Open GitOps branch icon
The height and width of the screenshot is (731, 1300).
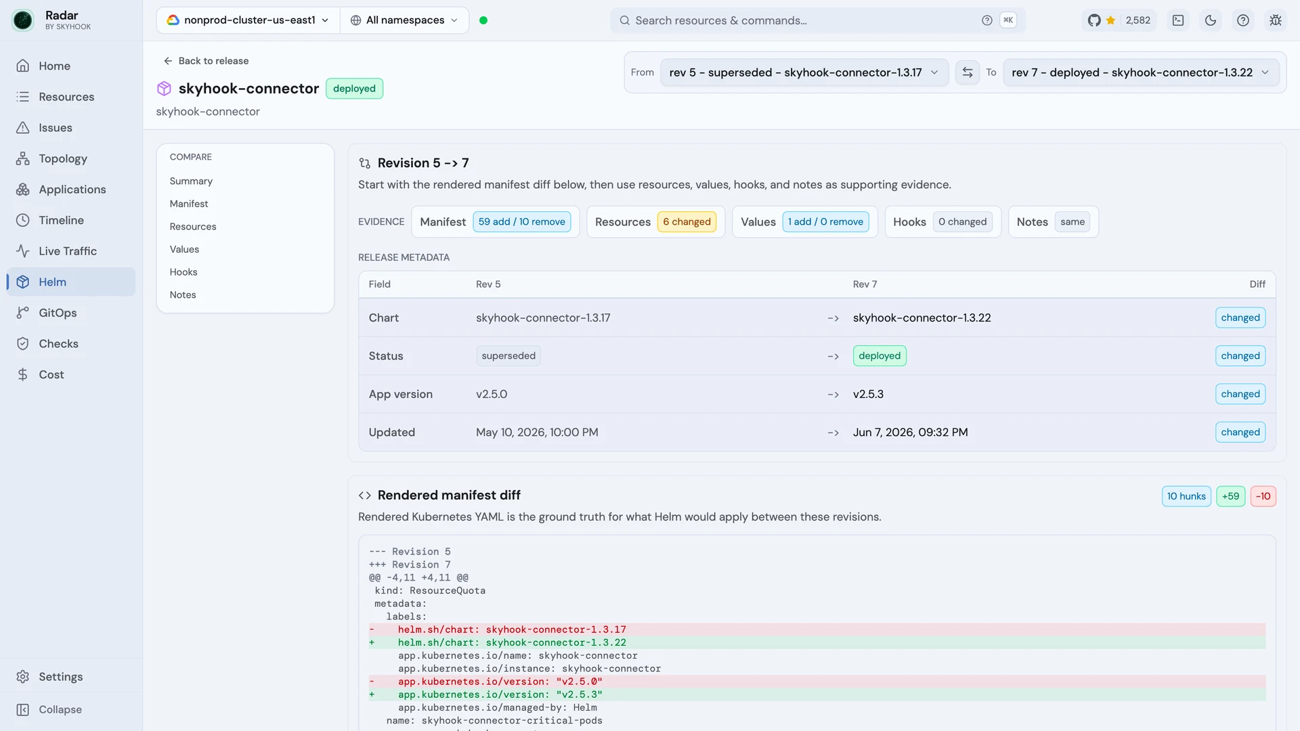click(23, 313)
